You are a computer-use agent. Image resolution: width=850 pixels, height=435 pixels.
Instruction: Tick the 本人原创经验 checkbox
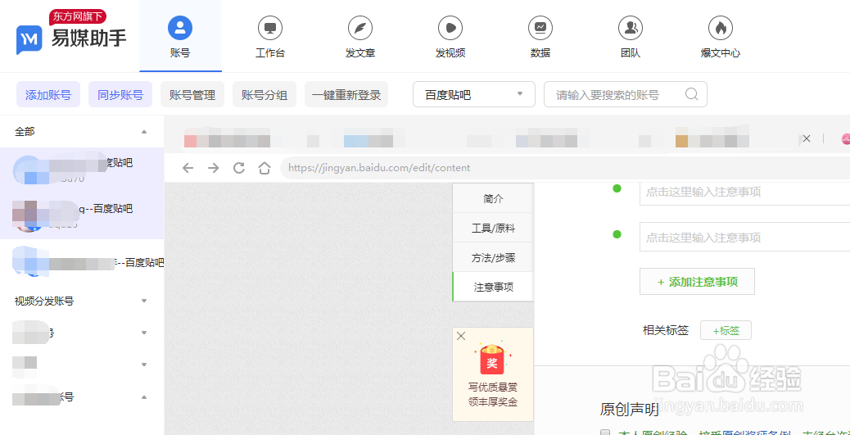pos(605,433)
